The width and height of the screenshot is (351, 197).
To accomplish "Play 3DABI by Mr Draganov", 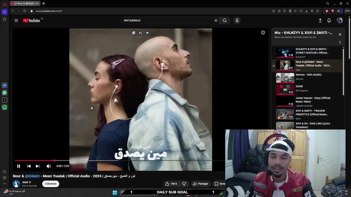I will coord(307,89).
